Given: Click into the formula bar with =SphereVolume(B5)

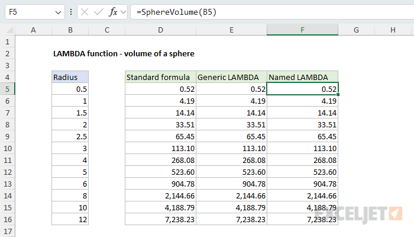Looking at the screenshot, I should point(272,12).
